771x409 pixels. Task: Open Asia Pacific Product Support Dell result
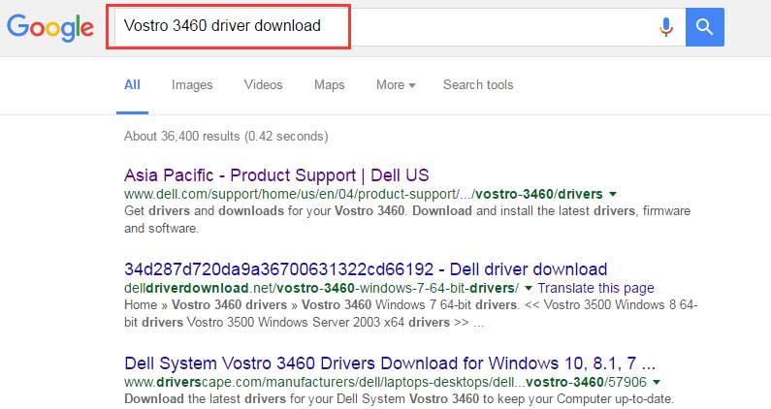pyautogui.click(x=276, y=175)
